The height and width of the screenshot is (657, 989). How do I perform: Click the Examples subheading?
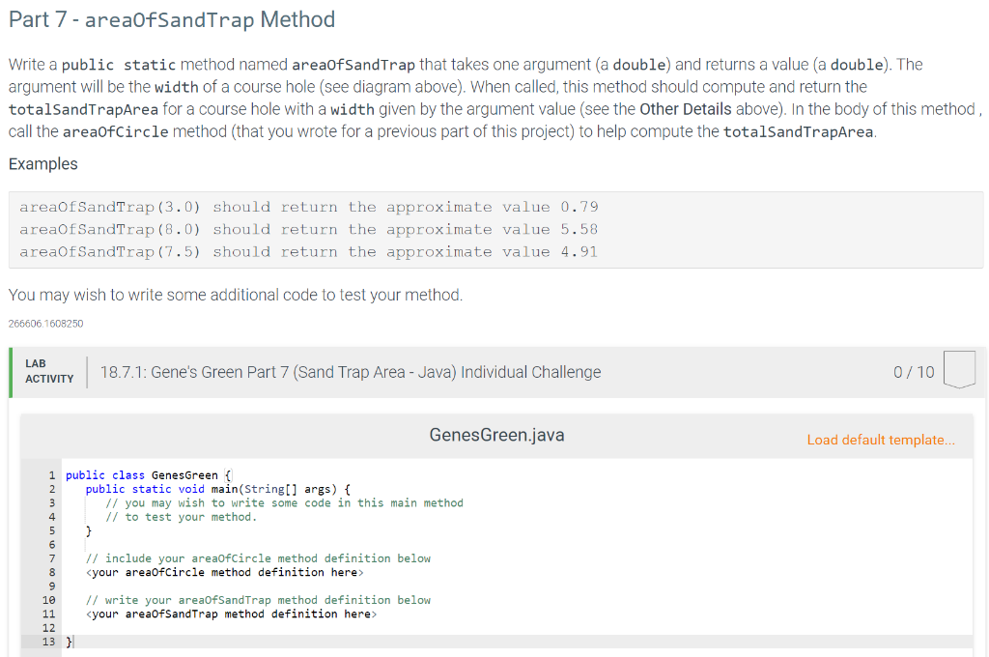[42, 164]
